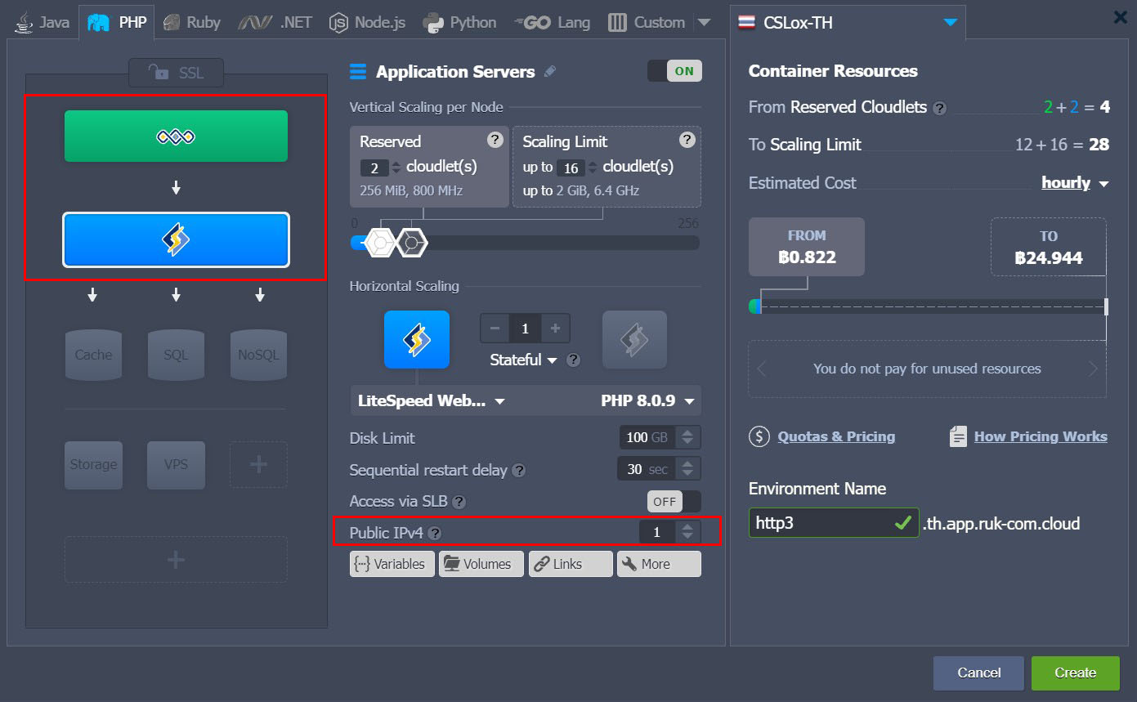Select the blue LiteSpeed application server block
1137x702 pixels.
tap(176, 239)
